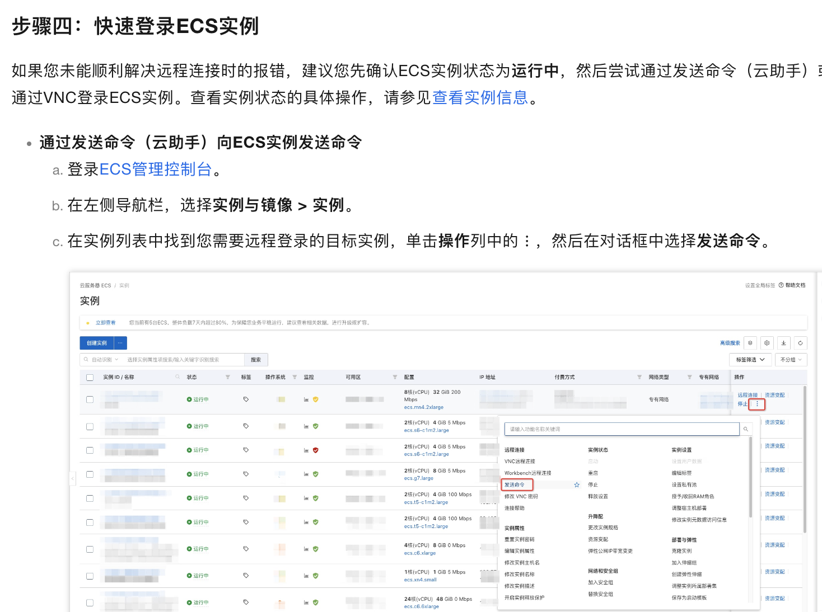This screenshot has height=612, width=822.
Task: Check the ecs.g7.large instance row checkbox
Action: point(90,474)
